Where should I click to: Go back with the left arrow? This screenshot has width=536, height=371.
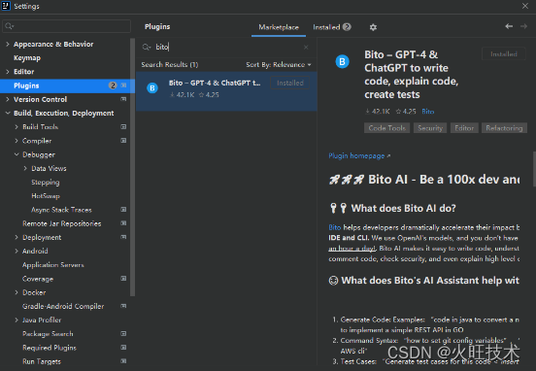coord(509,26)
